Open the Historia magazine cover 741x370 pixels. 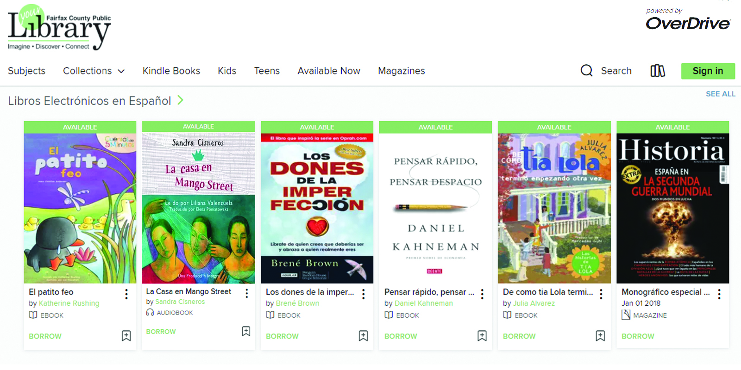coord(673,208)
